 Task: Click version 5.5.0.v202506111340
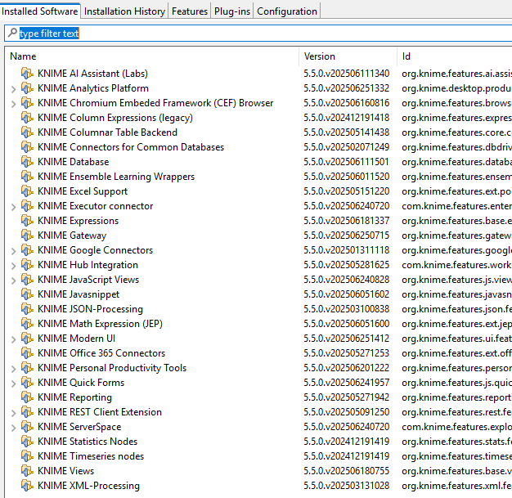pos(347,73)
